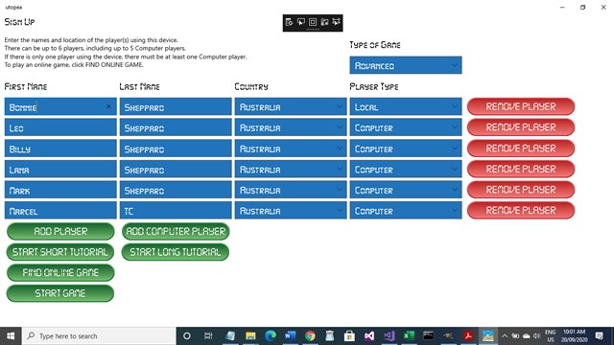Click the ENG US language indicator
Image resolution: width=614 pixels, height=345 pixels.
550,336
